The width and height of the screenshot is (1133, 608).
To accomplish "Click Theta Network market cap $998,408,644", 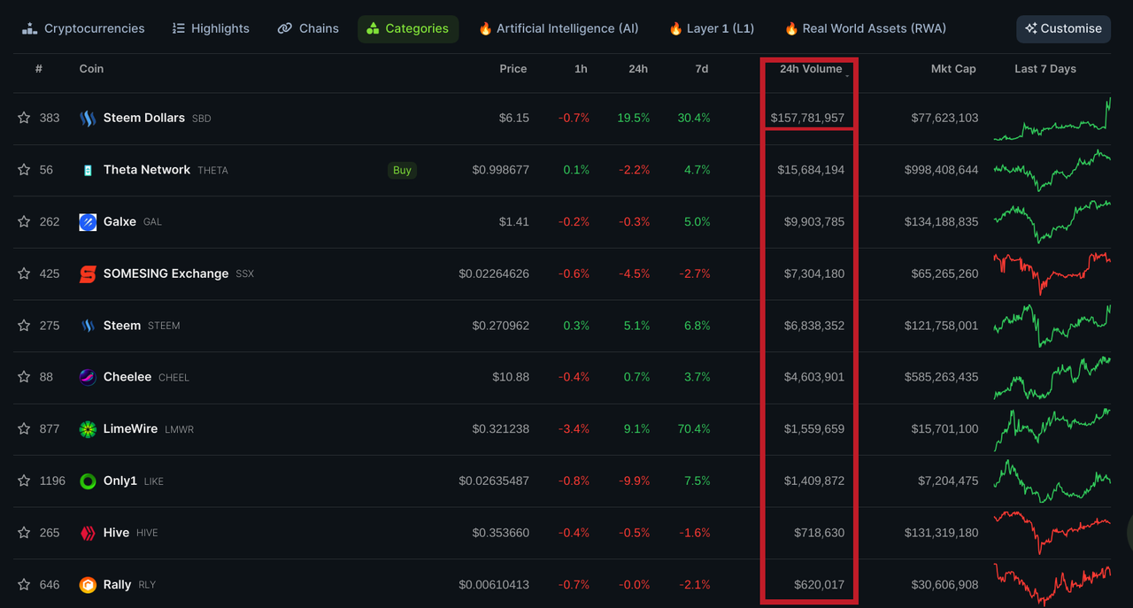I will (941, 170).
